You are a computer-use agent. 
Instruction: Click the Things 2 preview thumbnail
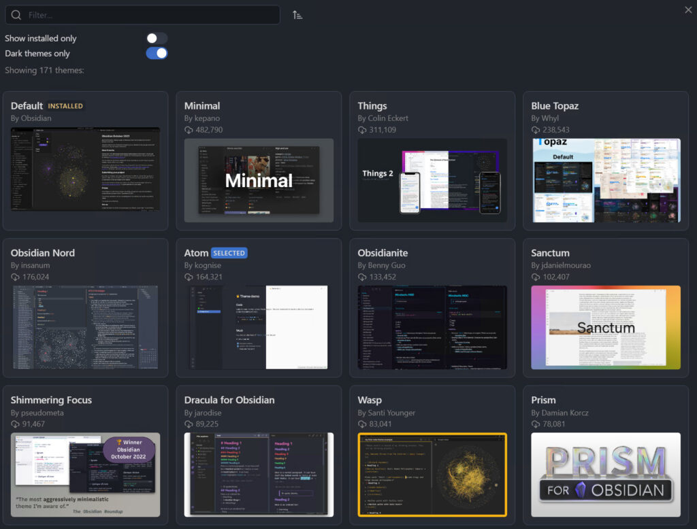point(432,180)
